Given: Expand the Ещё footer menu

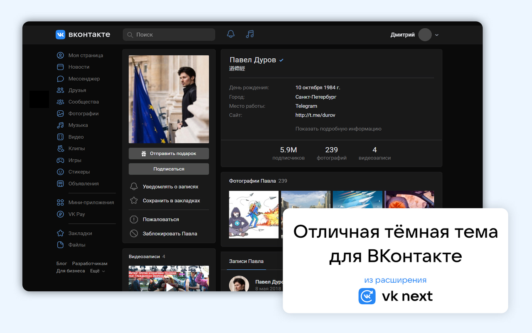Looking at the screenshot, I should click(x=98, y=271).
